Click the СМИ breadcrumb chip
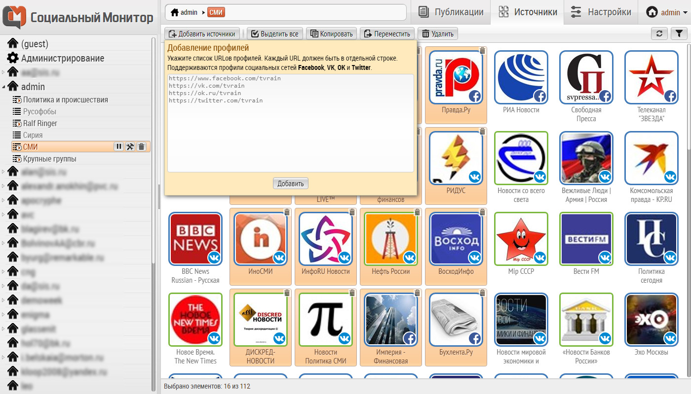 pos(216,12)
